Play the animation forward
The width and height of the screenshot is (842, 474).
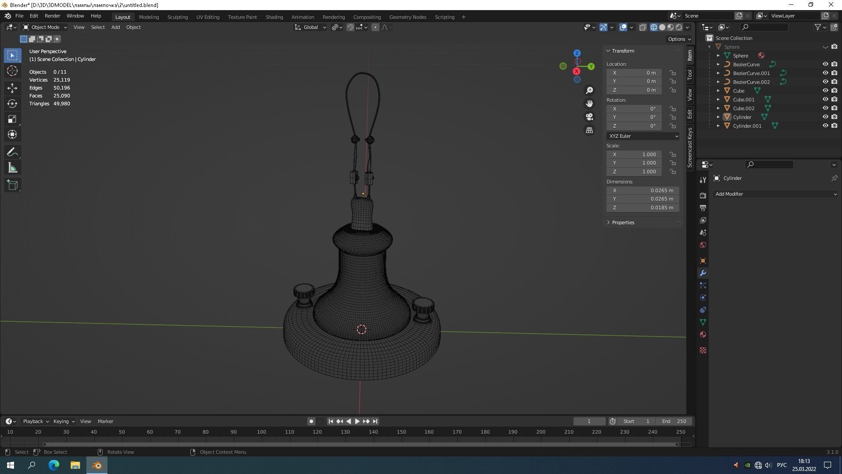[357, 421]
